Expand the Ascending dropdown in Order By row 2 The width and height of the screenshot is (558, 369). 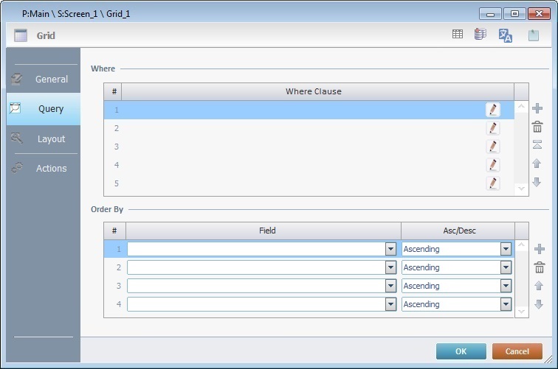506,267
